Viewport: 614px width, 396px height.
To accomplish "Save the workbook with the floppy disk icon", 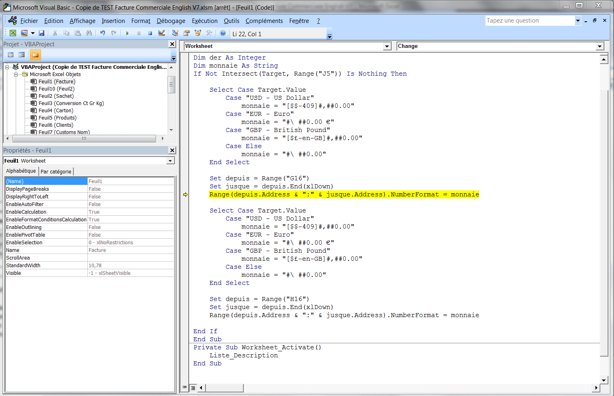I will pos(41,33).
